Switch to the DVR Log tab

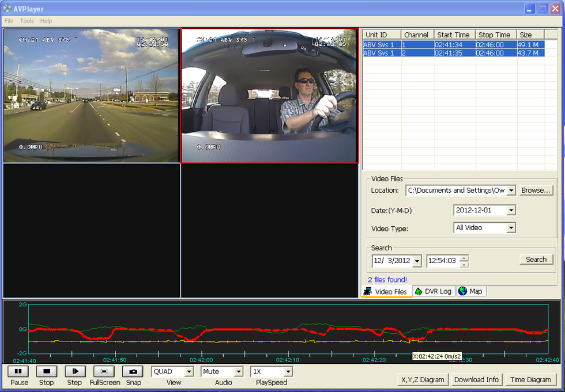tap(433, 291)
